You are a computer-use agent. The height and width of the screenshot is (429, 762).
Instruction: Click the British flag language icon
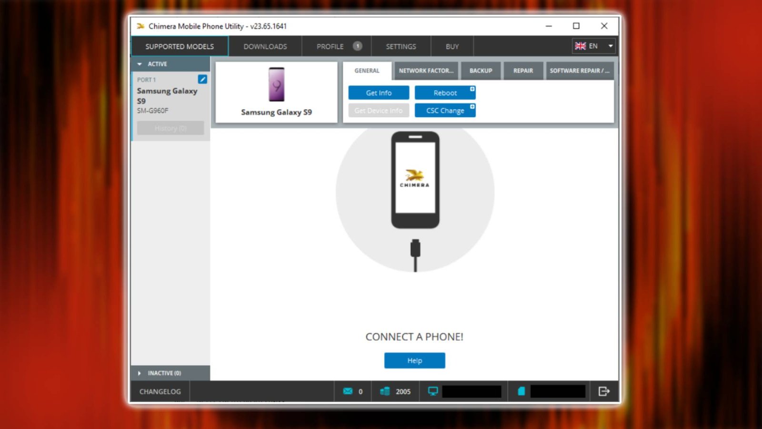(x=580, y=46)
